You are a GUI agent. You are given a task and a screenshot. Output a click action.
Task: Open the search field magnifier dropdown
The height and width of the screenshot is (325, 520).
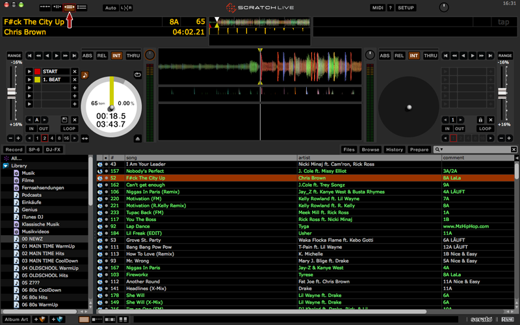pos(440,149)
